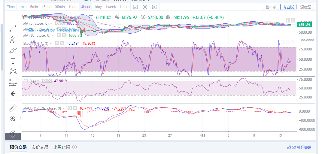Open chart settings hexagon icon
Image resolution: width=322 pixels, height=154 pixels.
pyautogui.click(x=145, y=7)
